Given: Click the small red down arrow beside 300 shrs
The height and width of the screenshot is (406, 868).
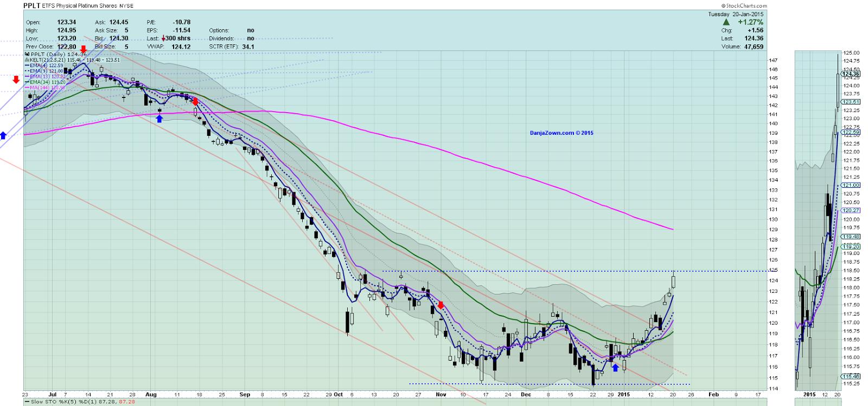Looking at the screenshot, I should [163, 38].
